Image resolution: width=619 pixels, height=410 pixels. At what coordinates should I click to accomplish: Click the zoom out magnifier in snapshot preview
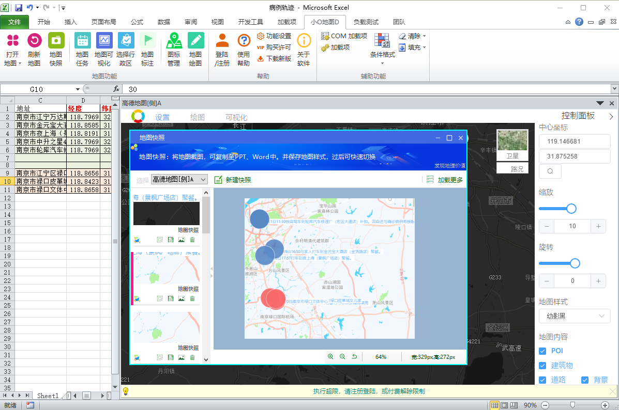[x=342, y=356]
